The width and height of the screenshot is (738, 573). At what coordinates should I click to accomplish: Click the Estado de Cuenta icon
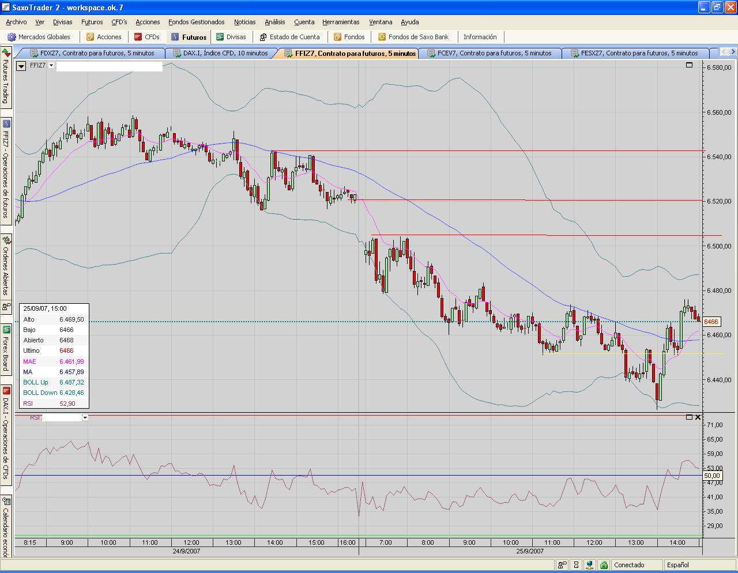[x=263, y=37]
